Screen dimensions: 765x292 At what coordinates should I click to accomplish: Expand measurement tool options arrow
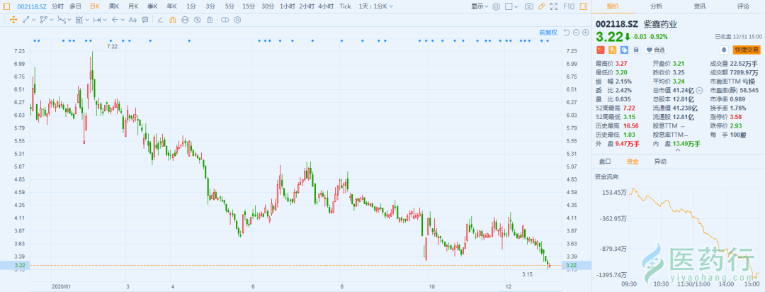tap(87, 20)
